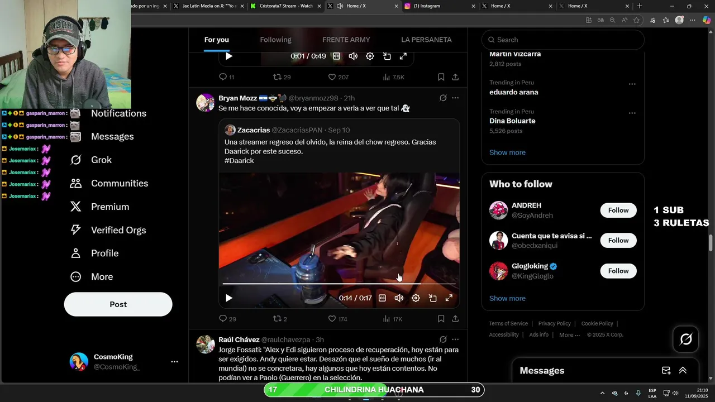Like the post with 207 likes

point(338,77)
